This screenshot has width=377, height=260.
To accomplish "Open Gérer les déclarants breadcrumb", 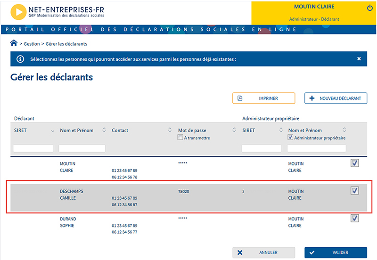I will coord(66,44).
